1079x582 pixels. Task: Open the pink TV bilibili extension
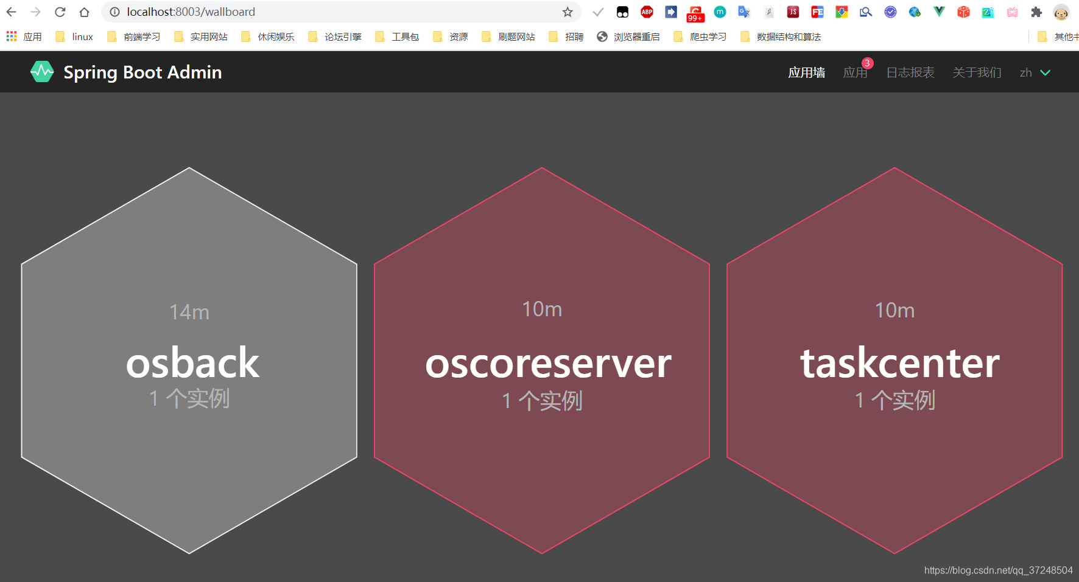(x=1012, y=12)
